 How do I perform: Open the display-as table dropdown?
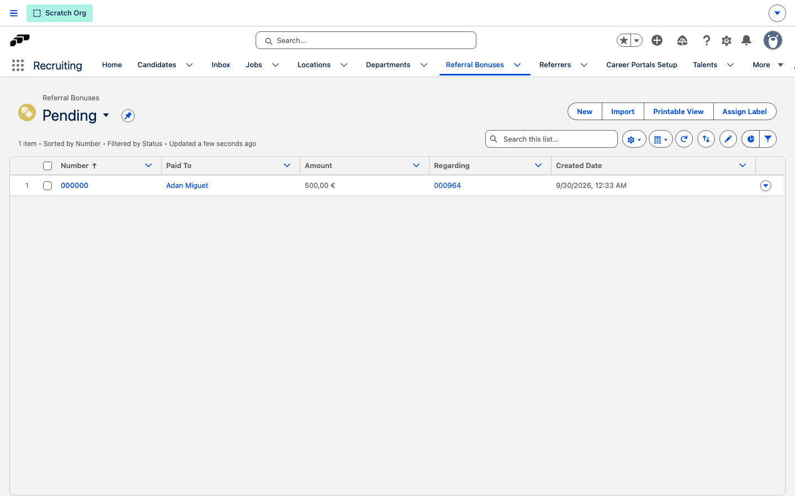(660, 139)
